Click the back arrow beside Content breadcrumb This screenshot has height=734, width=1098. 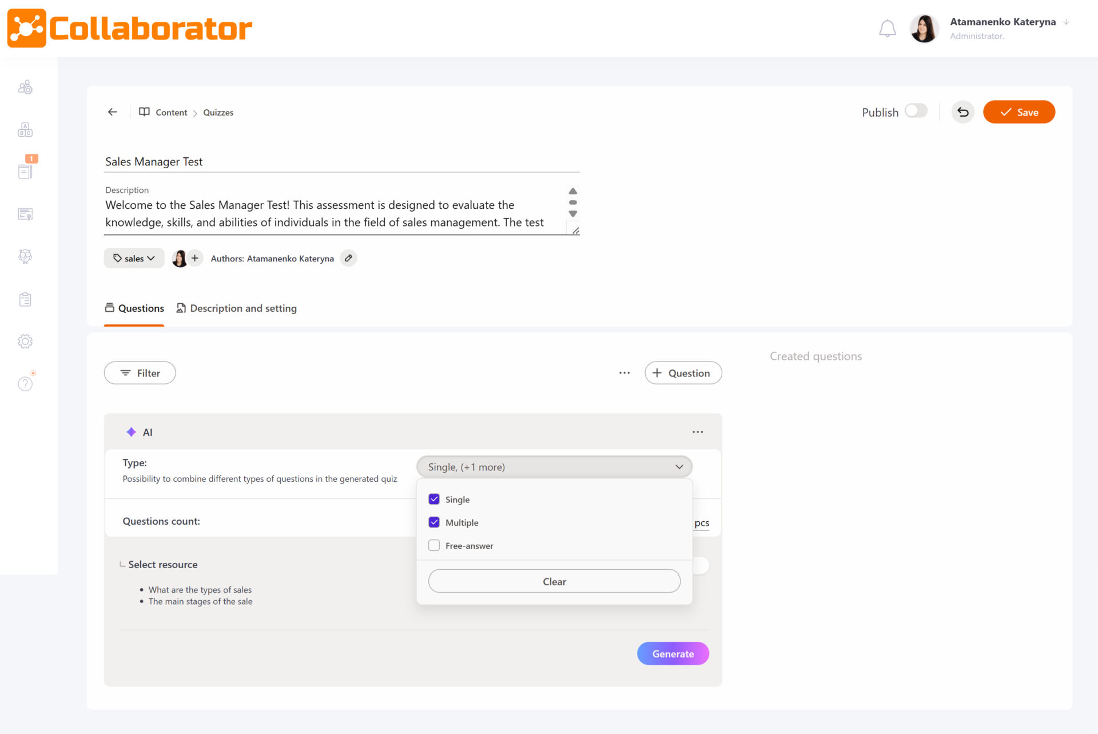[x=113, y=112]
